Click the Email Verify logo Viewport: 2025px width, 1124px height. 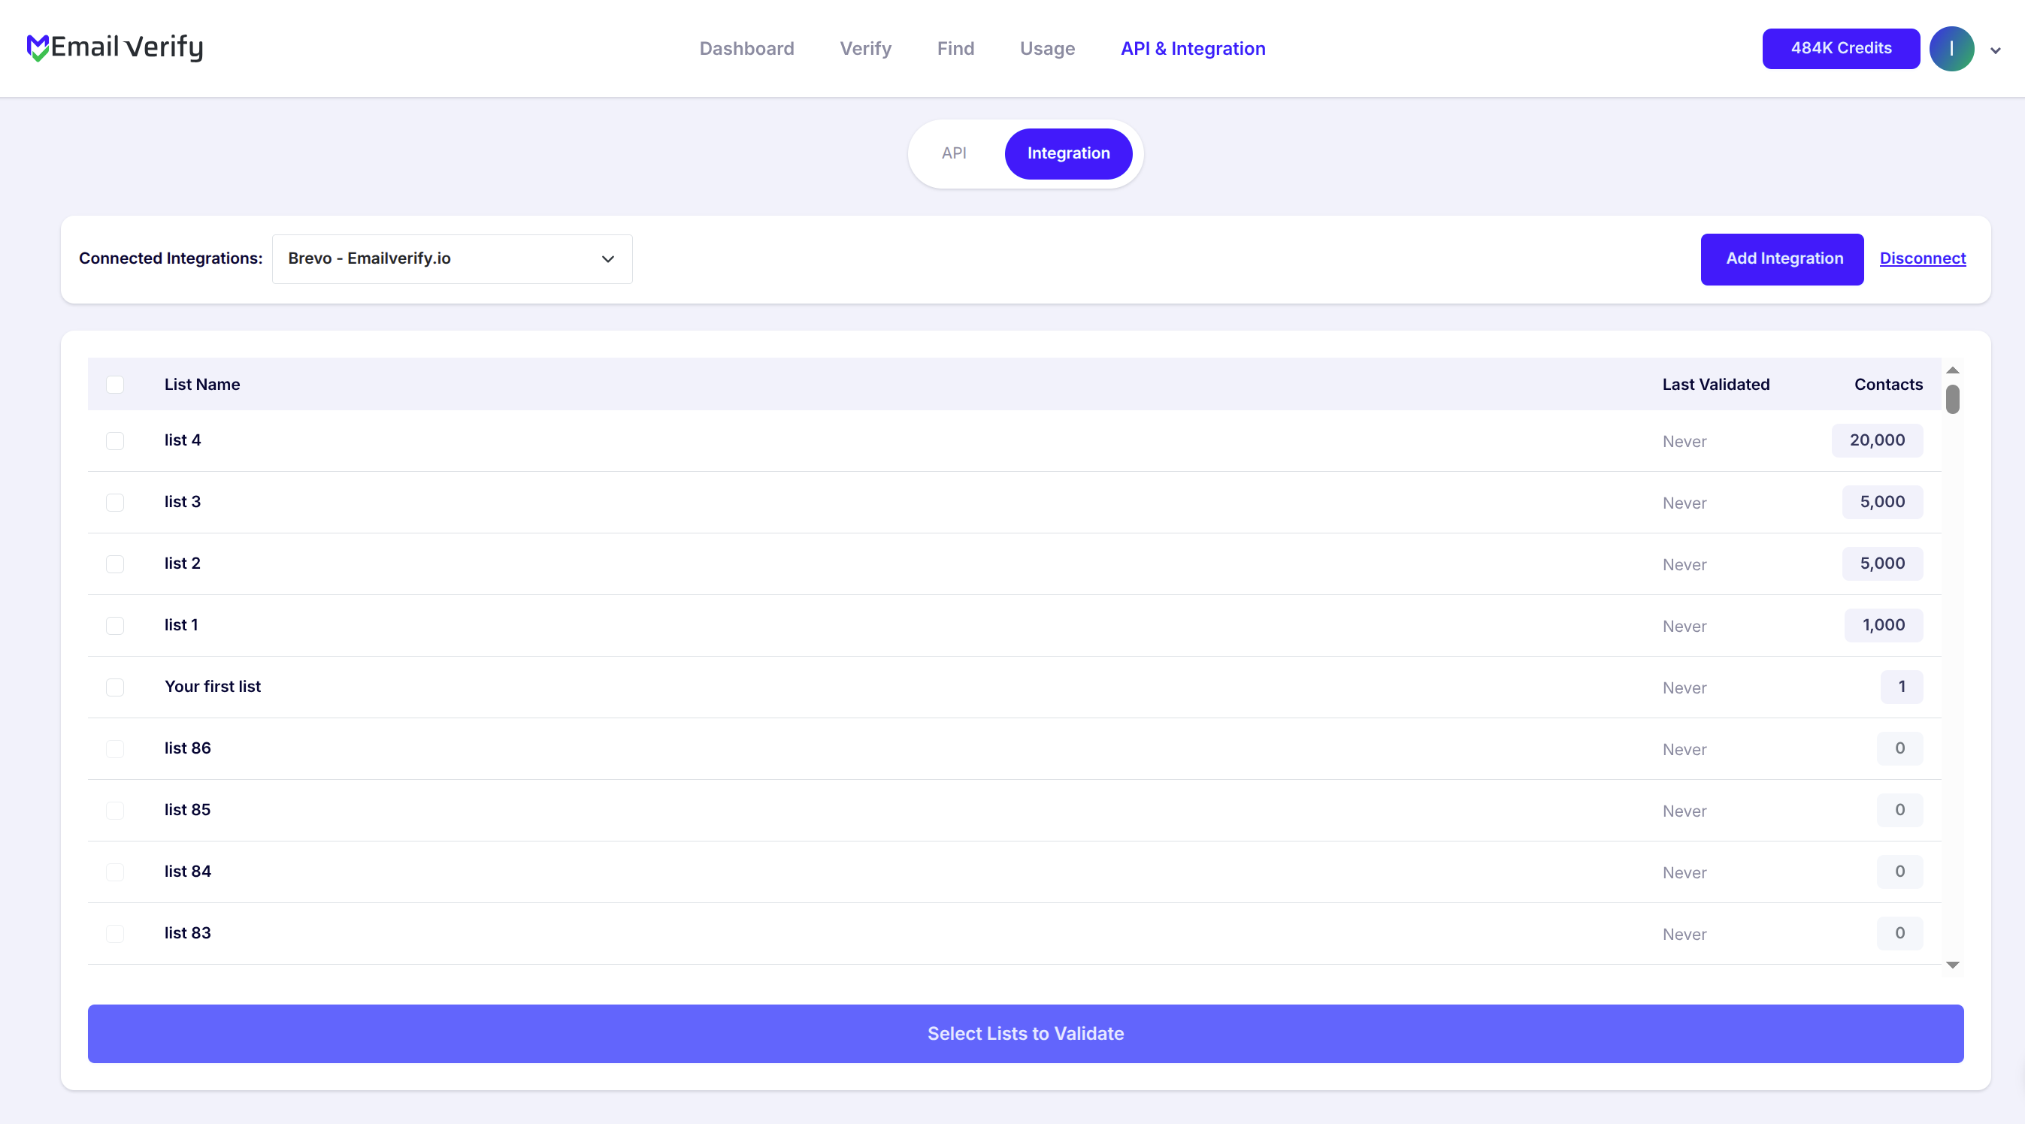tap(115, 47)
